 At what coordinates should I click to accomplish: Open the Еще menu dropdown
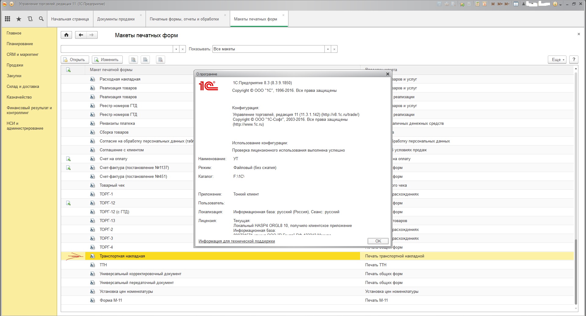(557, 59)
